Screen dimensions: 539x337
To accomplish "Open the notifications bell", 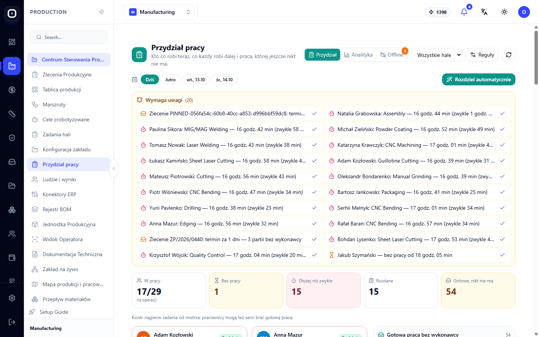I will coord(464,12).
